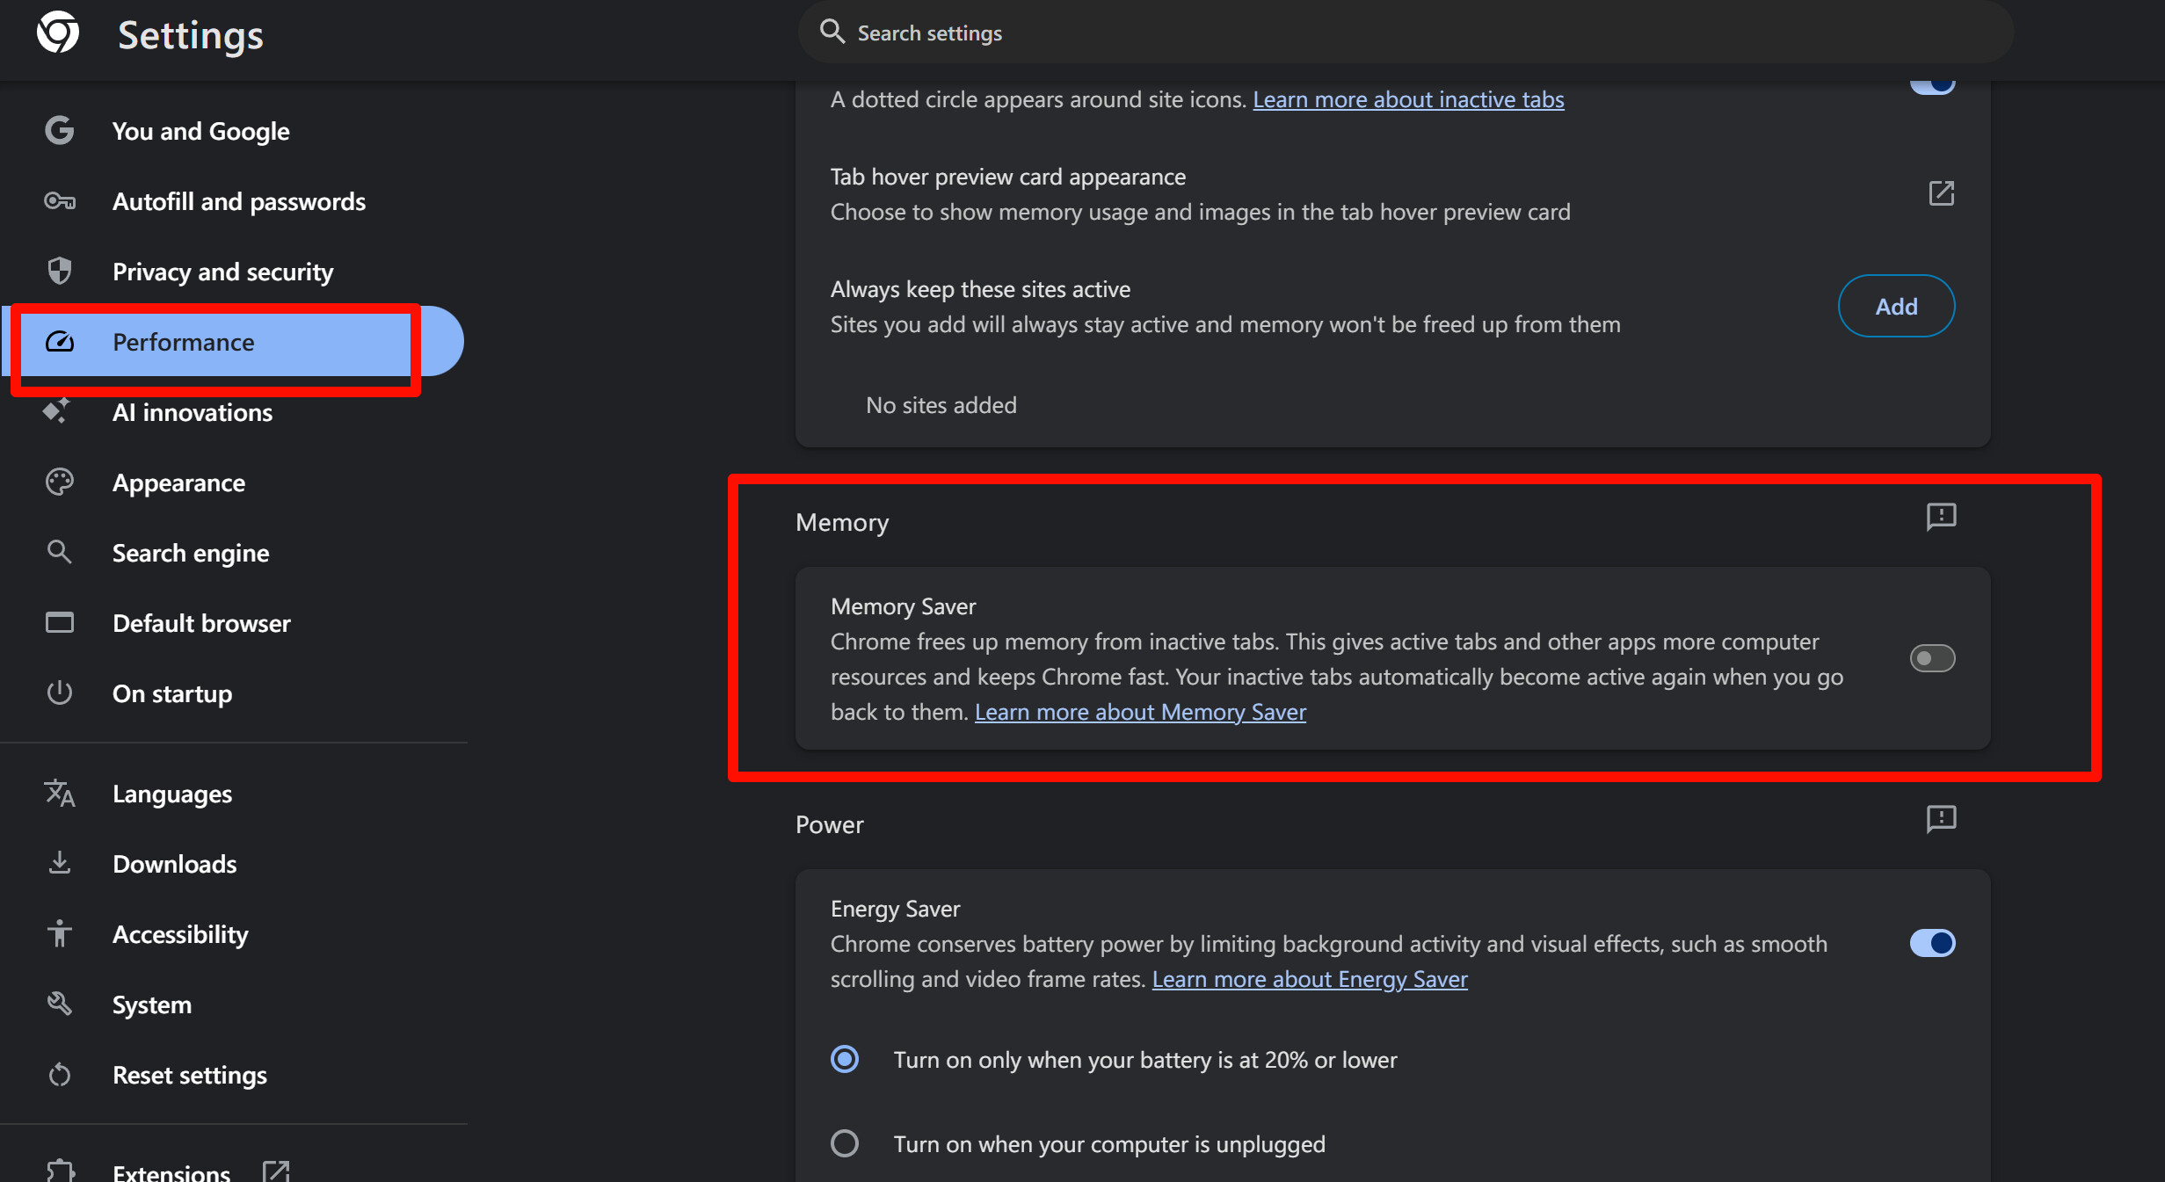Click the 'Power' section heading
2165x1182 pixels.
click(829, 824)
